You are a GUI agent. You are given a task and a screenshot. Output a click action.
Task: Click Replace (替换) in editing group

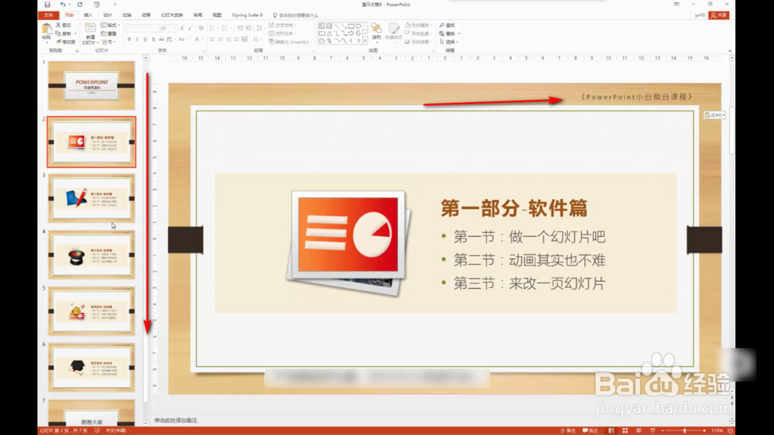(x=449, y=33)
